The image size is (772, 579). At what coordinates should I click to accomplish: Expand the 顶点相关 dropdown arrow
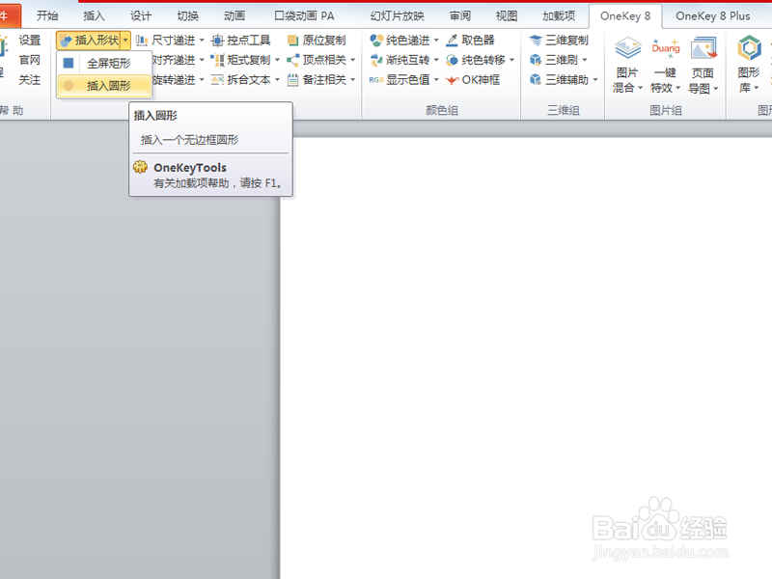[x=353, y=60]
